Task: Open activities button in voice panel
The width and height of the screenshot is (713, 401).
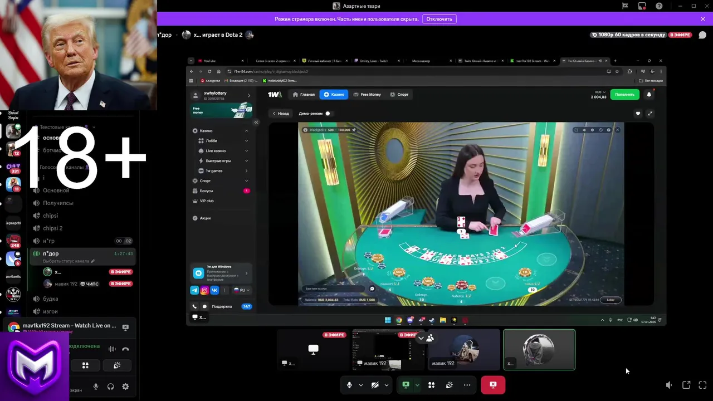Action: [x=85, y=365]
